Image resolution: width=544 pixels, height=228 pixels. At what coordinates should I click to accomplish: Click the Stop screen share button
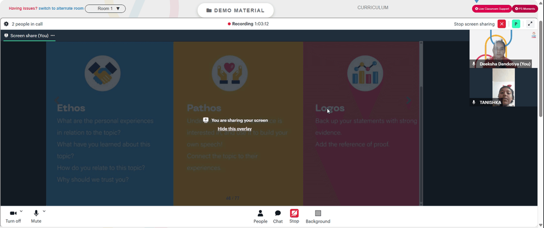coord(294,217)
